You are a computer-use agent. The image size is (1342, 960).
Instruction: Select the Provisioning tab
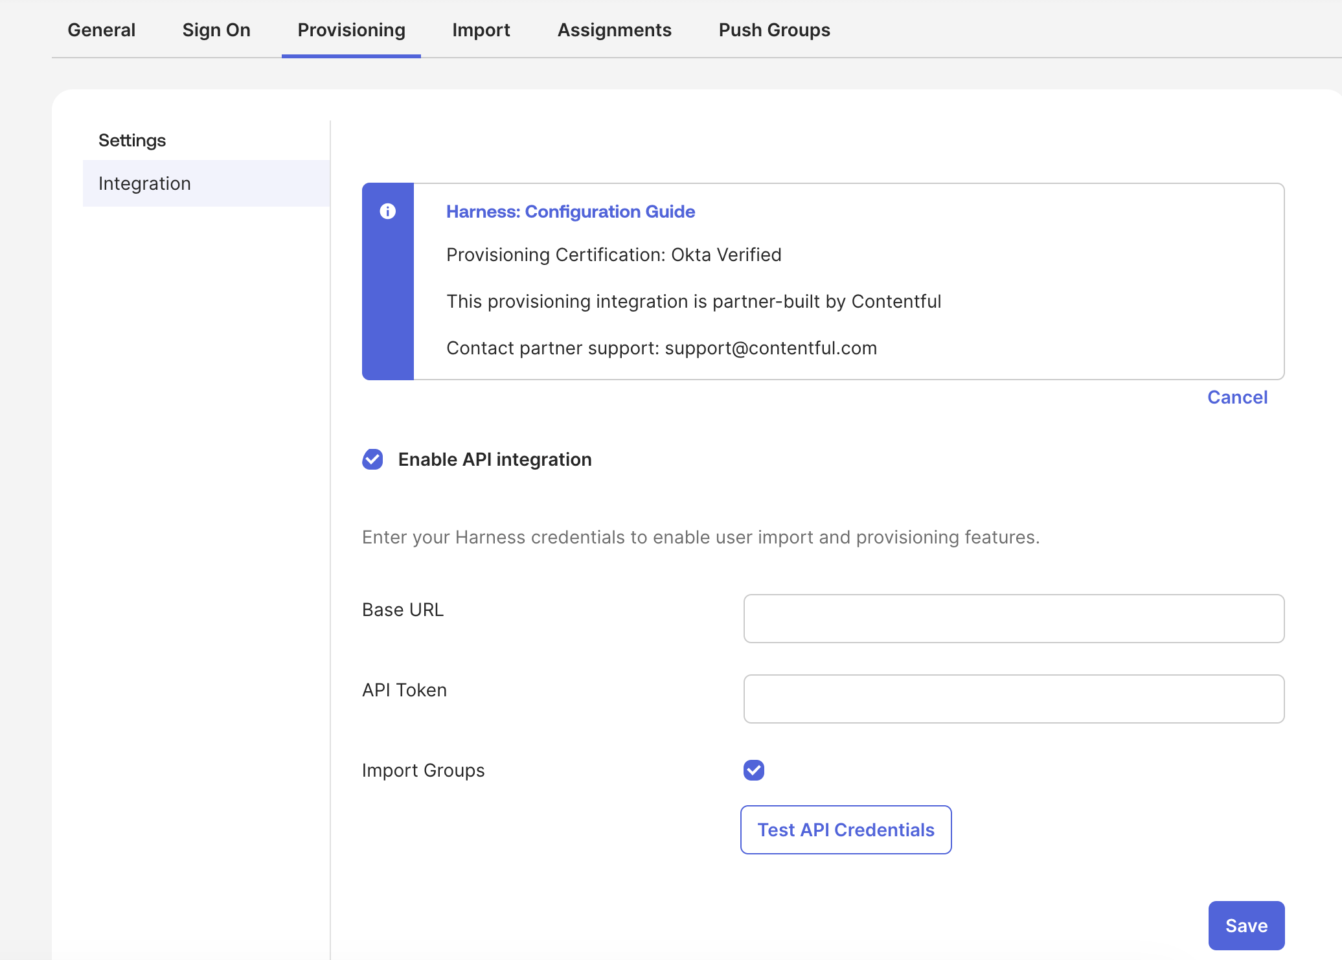[x=352, y=30]
